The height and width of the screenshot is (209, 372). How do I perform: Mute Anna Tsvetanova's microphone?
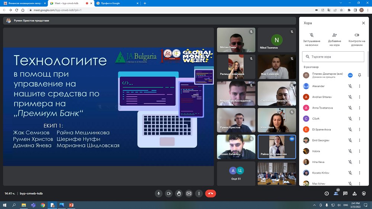350,108
